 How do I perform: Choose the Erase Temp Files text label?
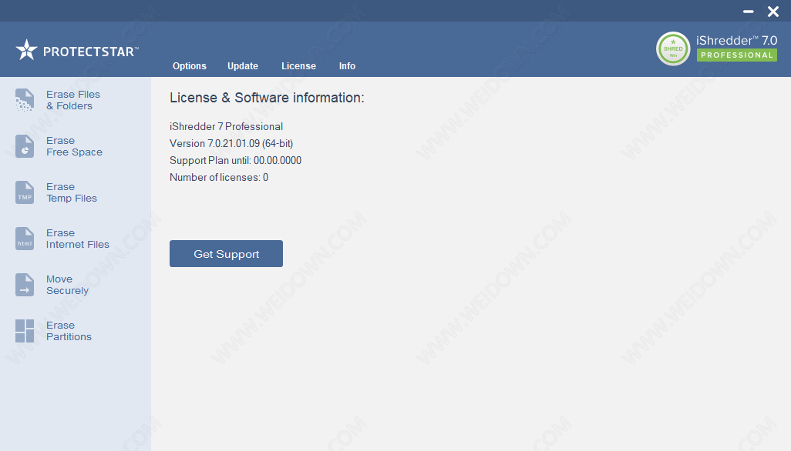click(x=71, y=192)
